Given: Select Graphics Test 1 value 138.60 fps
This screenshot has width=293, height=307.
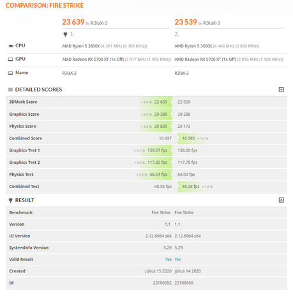Looking at the screenshot, I should tap(188, 150).
